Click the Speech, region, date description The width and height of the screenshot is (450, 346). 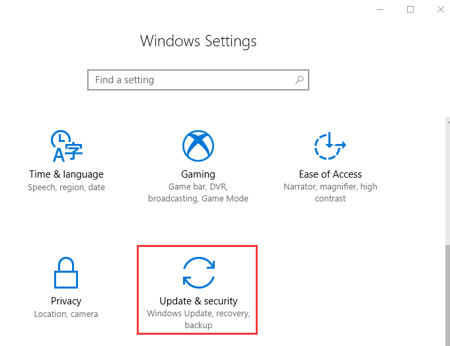66,187
